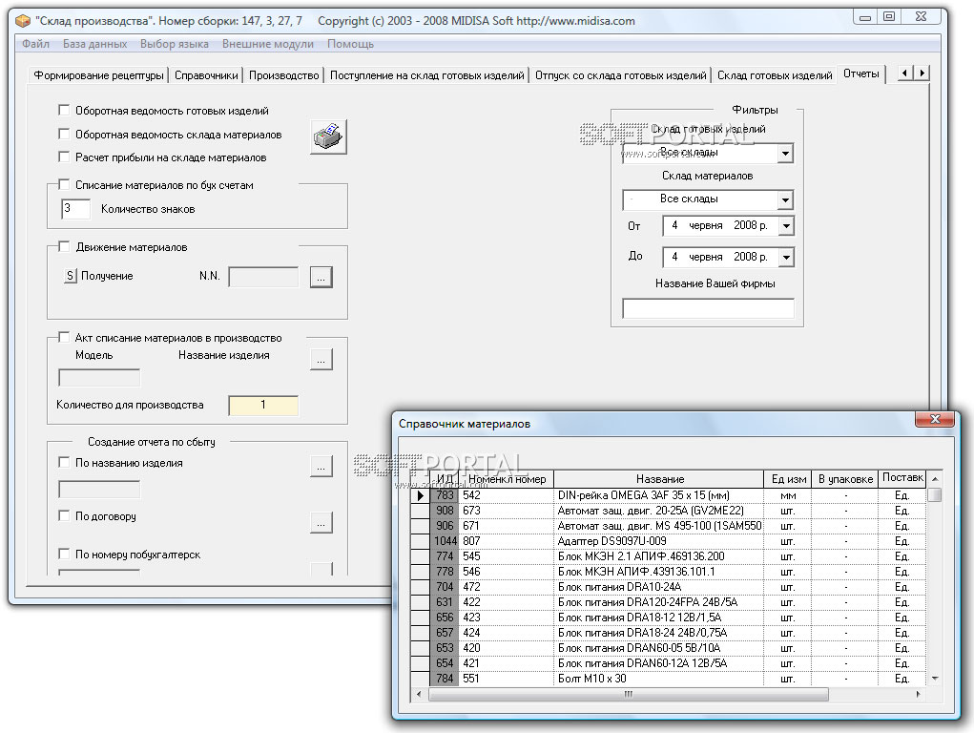Open the Помощь menu
974x733 pixels.
pos(350,44)
